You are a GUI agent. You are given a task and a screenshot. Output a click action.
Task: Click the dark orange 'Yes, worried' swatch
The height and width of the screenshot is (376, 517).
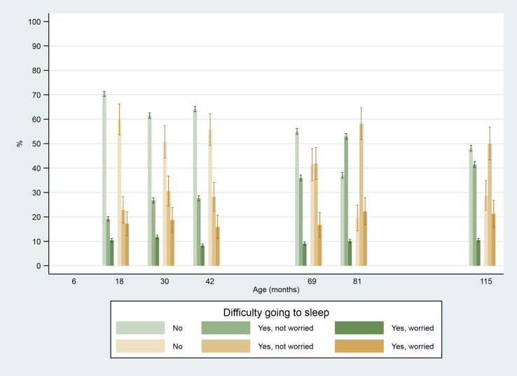pos(359,347)
